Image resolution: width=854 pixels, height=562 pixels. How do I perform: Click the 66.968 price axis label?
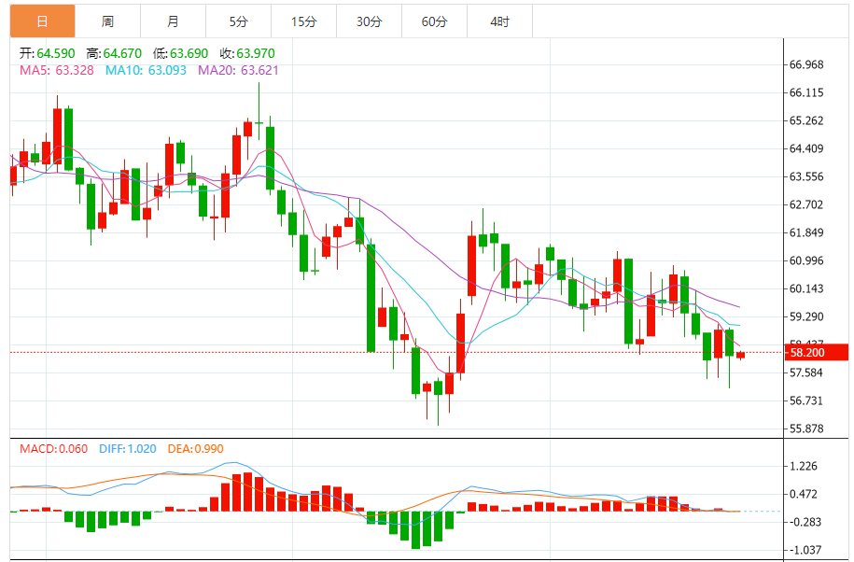click(806, 64)
